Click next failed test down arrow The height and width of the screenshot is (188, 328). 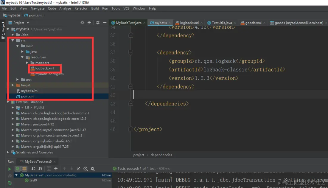point(71,169)
